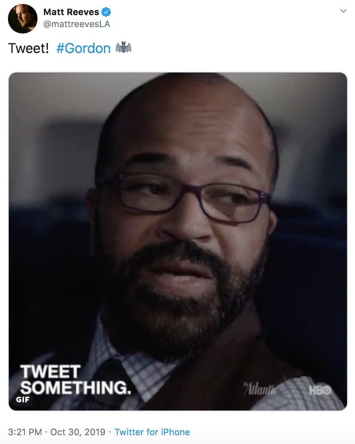Click the Oct 30, 2019 date
The width and height of the screenshot is (355, 444).
(78, 432)
